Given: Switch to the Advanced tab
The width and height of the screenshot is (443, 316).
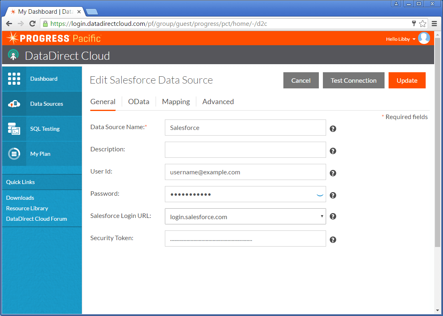Looking at the screenshot, I should pos(218,102).
